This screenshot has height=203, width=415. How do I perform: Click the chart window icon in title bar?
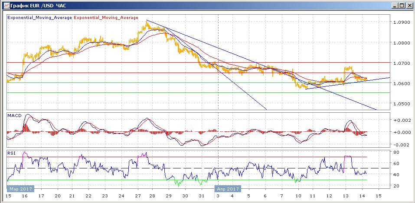tap(5, 5)
